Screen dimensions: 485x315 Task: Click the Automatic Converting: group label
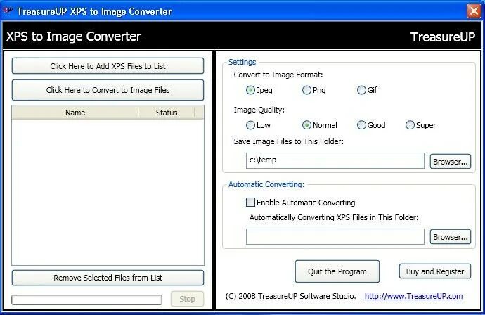click(266, 184)
